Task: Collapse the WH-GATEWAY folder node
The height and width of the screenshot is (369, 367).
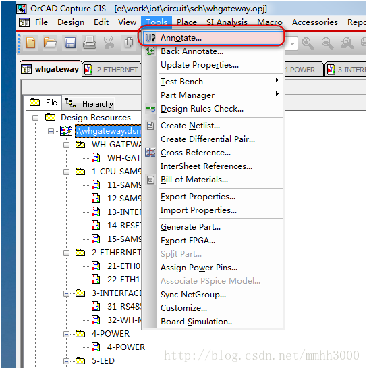Action: (67, 145)
